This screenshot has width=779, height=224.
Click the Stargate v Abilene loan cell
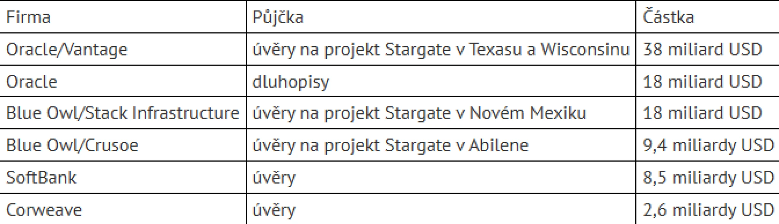coord(390,145)
